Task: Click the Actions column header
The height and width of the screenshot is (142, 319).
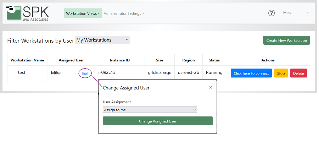Action: (x=268, y=60)
